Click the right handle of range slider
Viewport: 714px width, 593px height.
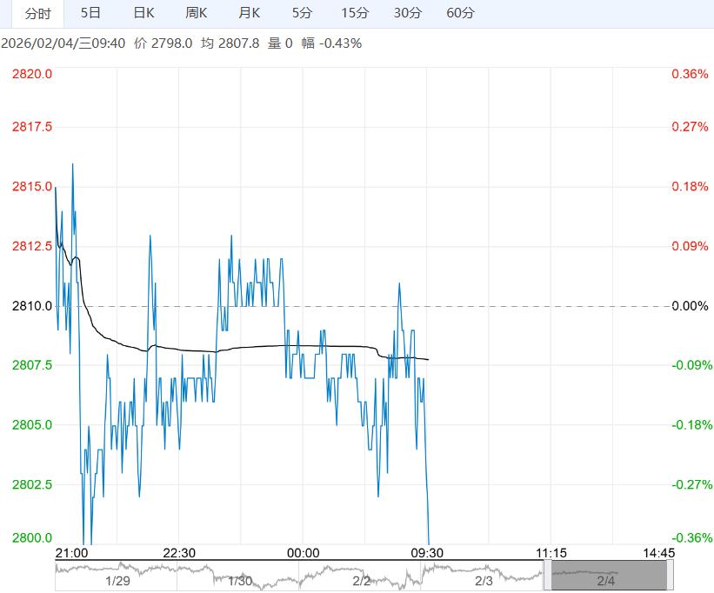click(x=670, y=576)
